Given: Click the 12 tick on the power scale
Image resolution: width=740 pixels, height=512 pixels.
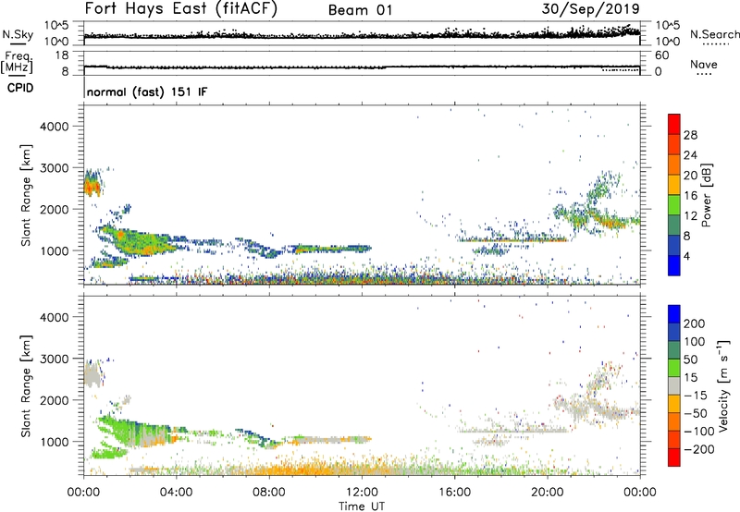Looking at the screenshot, I should pos(690,216).
